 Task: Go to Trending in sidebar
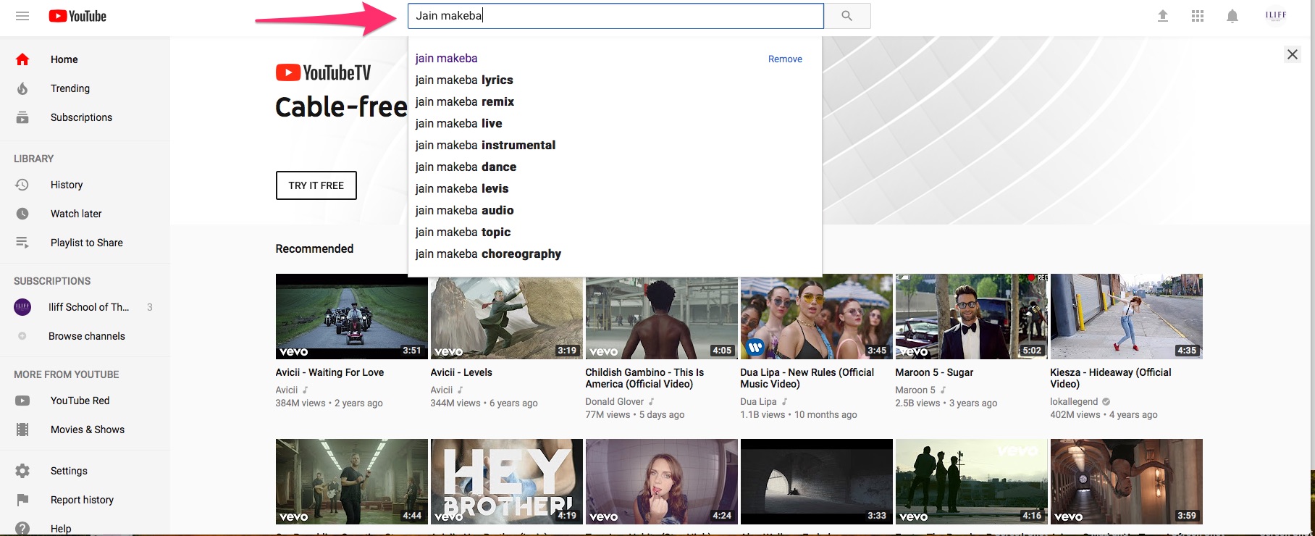(x=70, y=88)
